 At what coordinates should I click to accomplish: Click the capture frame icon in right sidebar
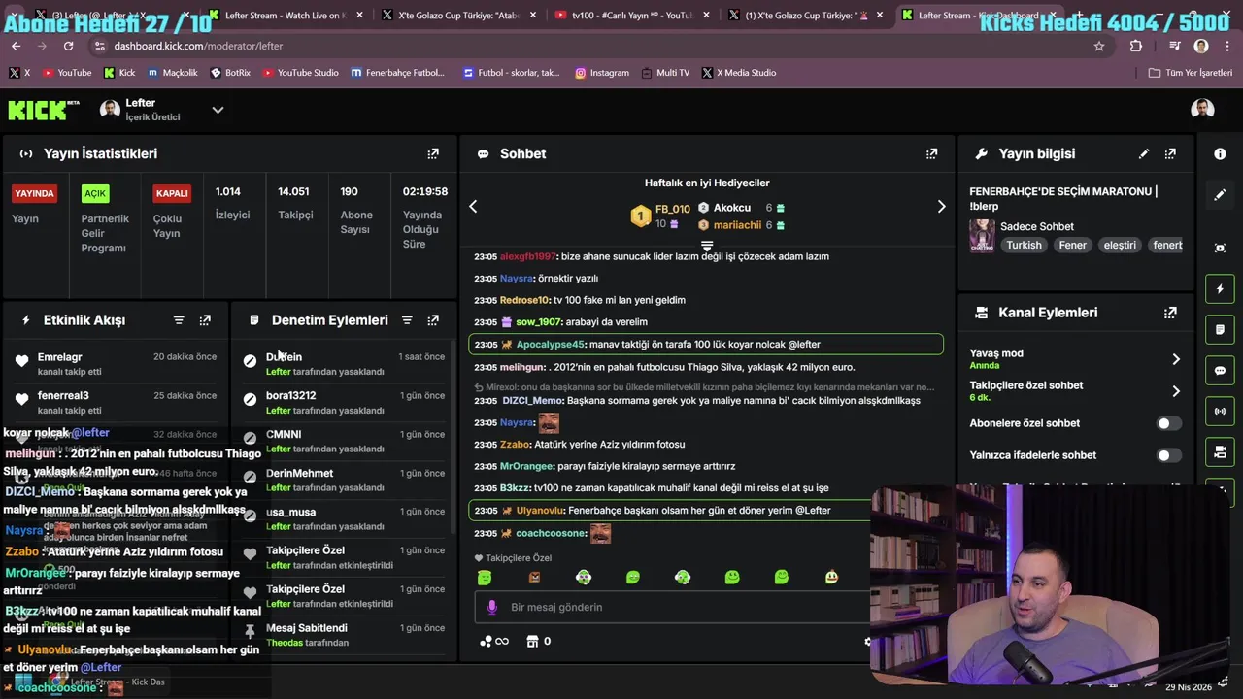[1220, 248]
